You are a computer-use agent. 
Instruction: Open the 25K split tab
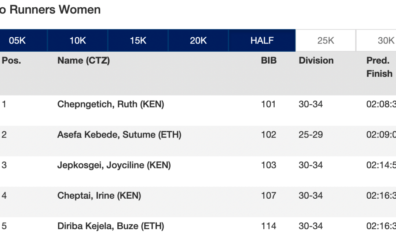pos(326,41)
